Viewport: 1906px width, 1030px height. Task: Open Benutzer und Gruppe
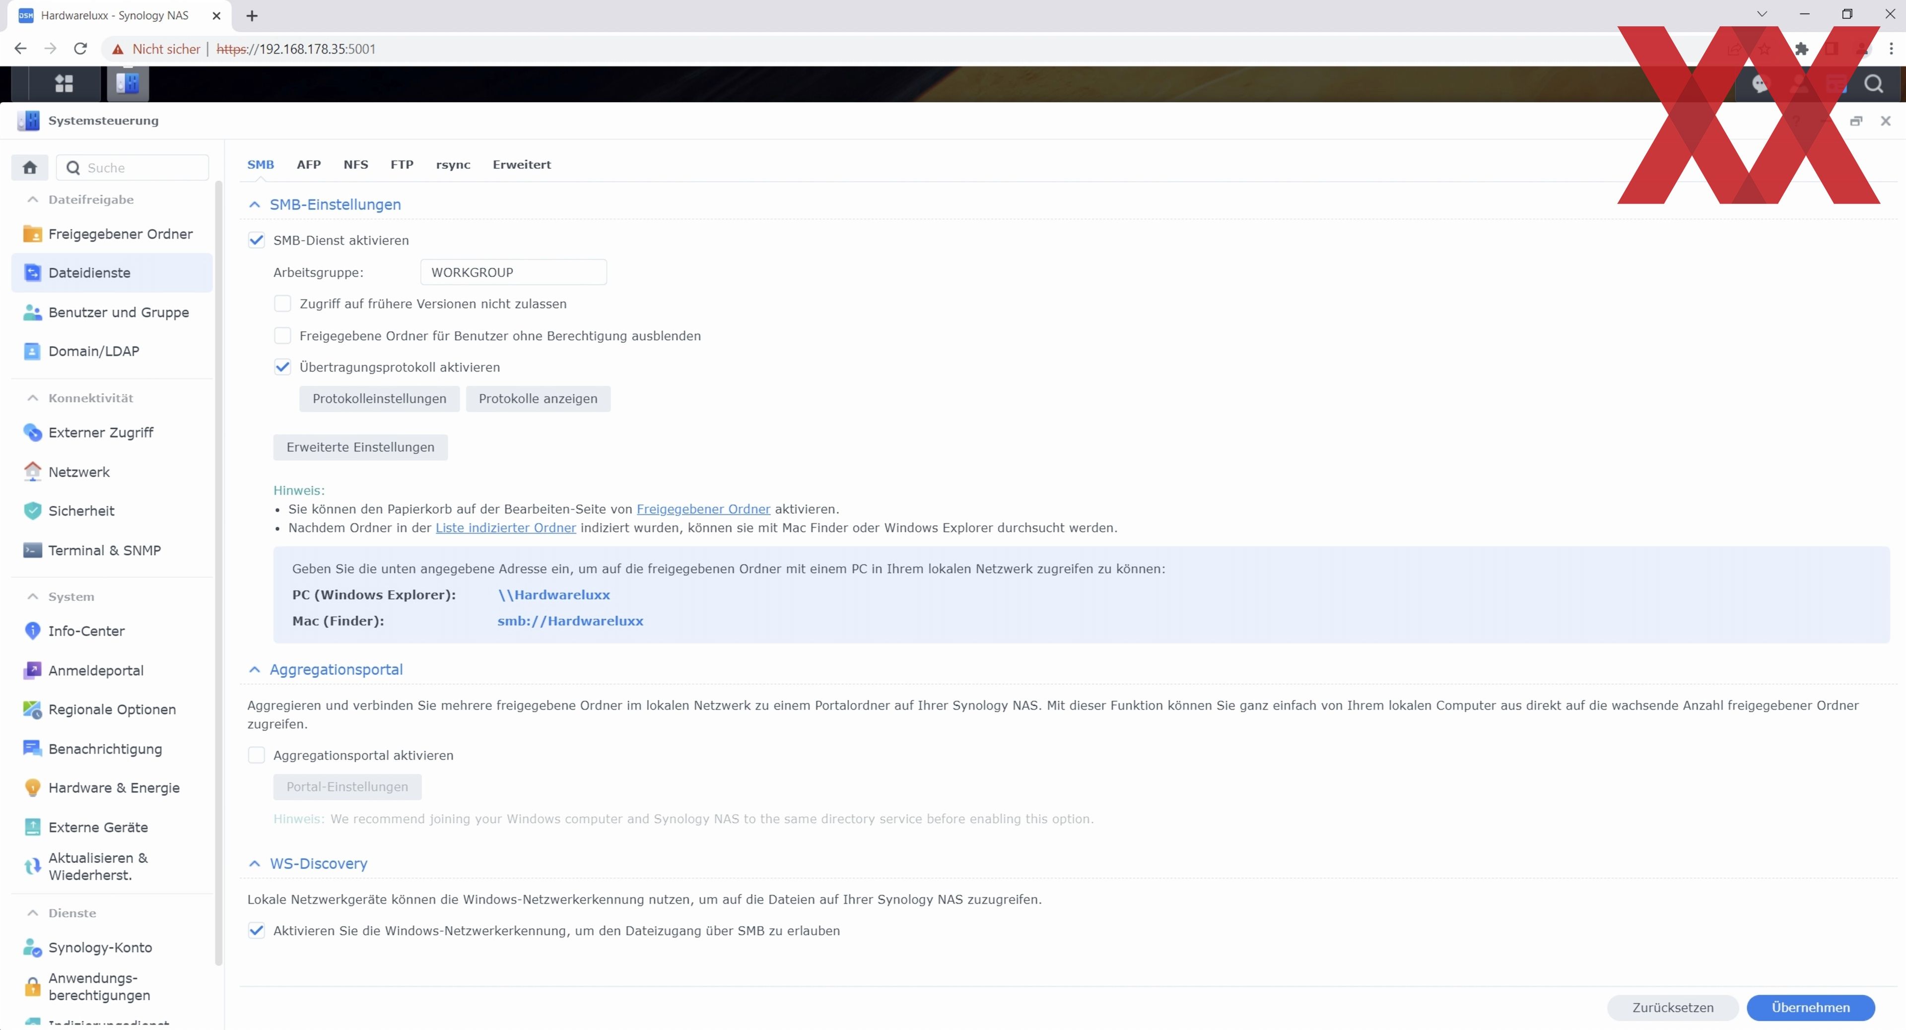click(112, 312)
